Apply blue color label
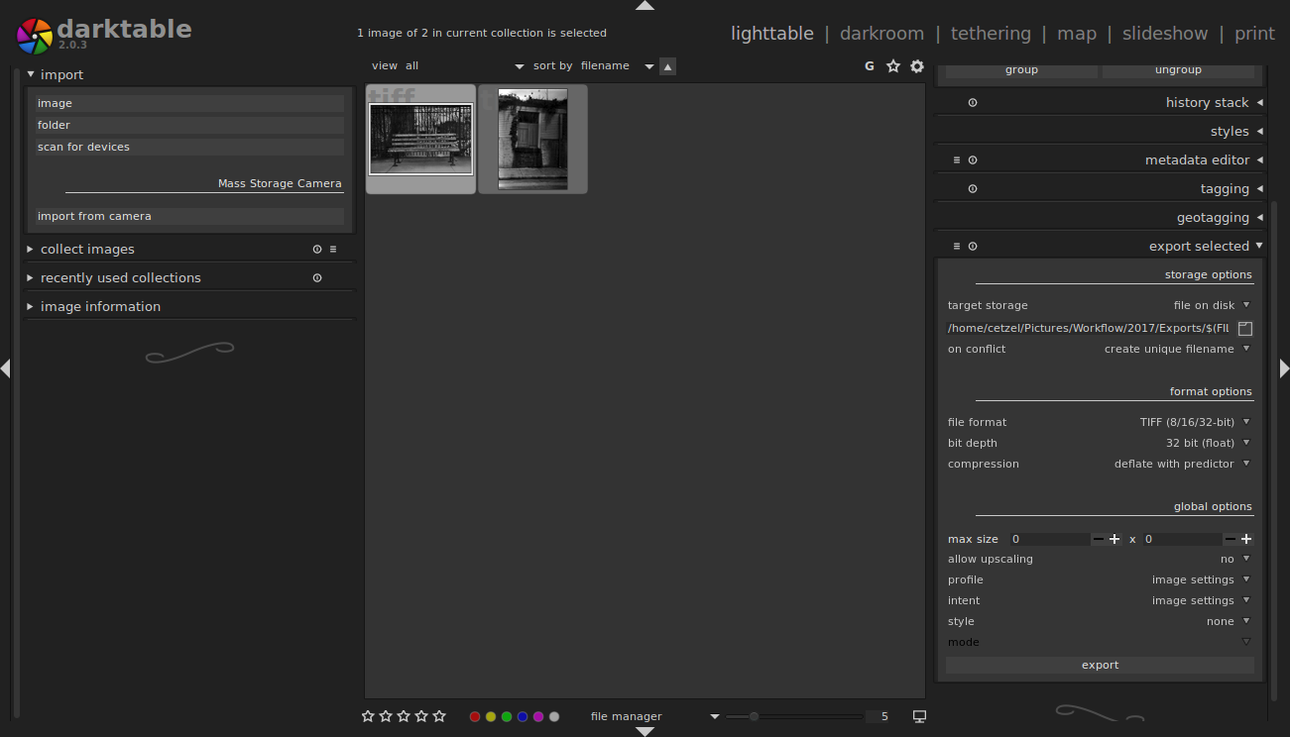Image resolution: width=1290 pixels, height=737 pixels. 523,716
